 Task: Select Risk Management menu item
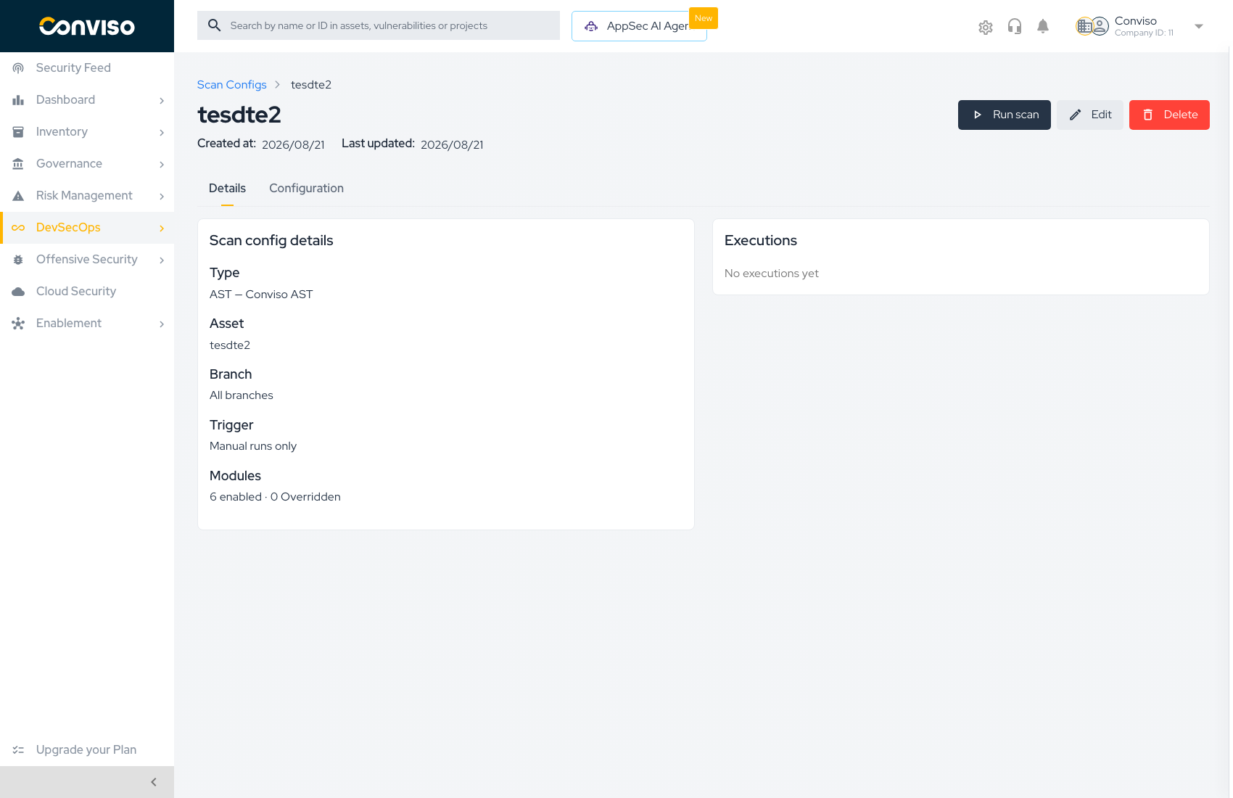[87, 196]
